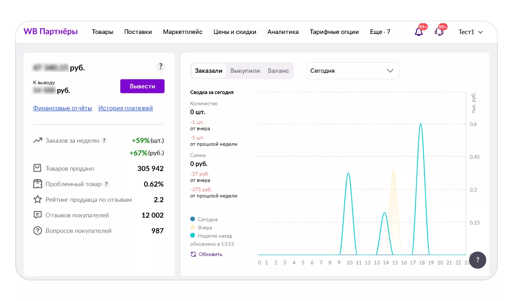Click the Отзывов покупателей value 12 002
Viewport: 513px width, 301px height.
tap(153, 215)
